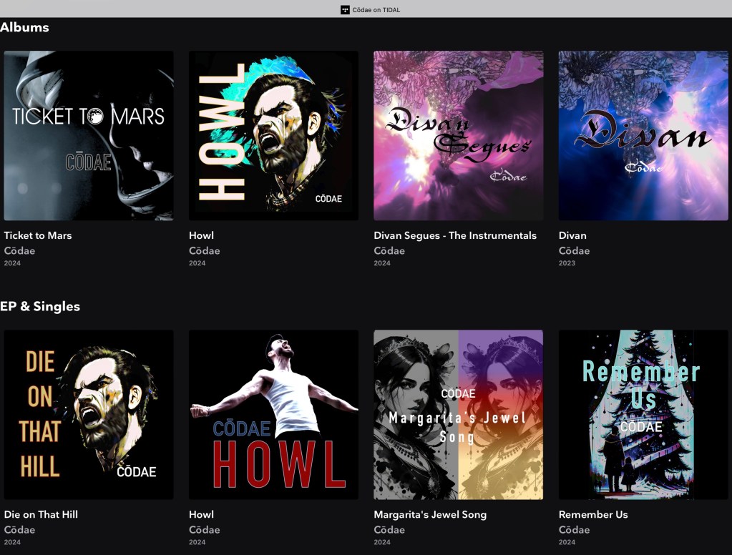Click the Margarita's Jewel Song title text
Viewport: 732px width, 555px height.
click(x=429, y=514)
